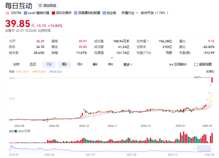
Task: Click the 市盈(静) -312.99 value
Action: pos(209,53)
